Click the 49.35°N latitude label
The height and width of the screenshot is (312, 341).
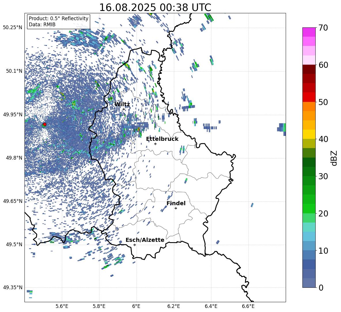coord(13,287)
